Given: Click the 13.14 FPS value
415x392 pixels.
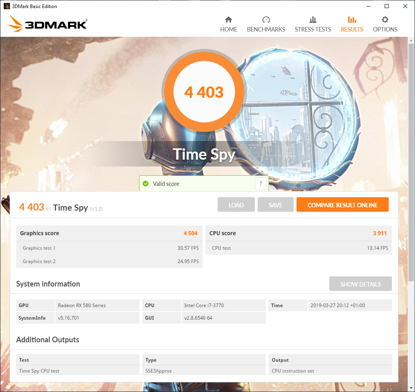Looking at the screenshot, I should click(x=377, y=248).
